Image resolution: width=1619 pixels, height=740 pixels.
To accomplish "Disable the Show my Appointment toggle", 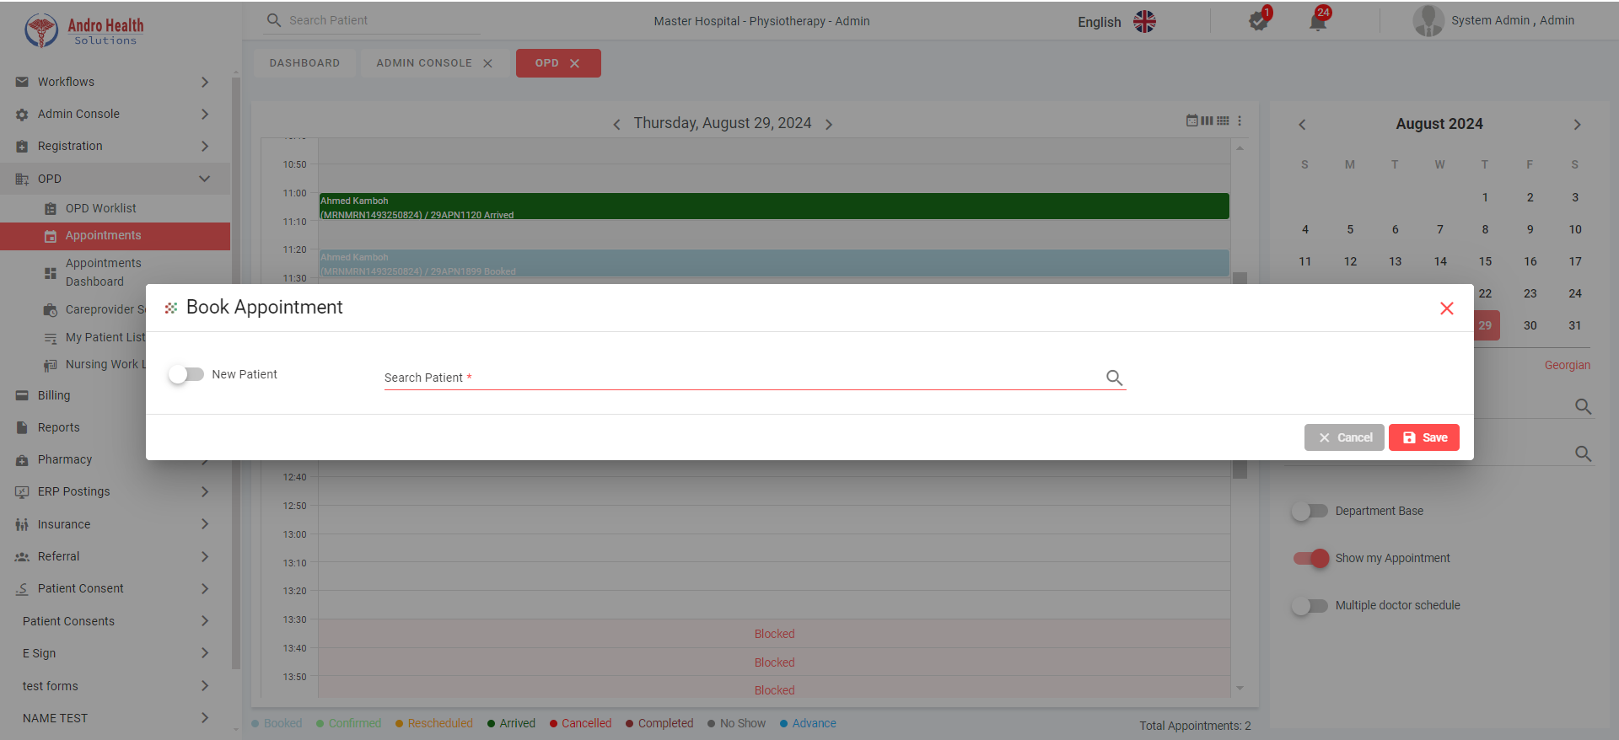I will point(1311,558).
